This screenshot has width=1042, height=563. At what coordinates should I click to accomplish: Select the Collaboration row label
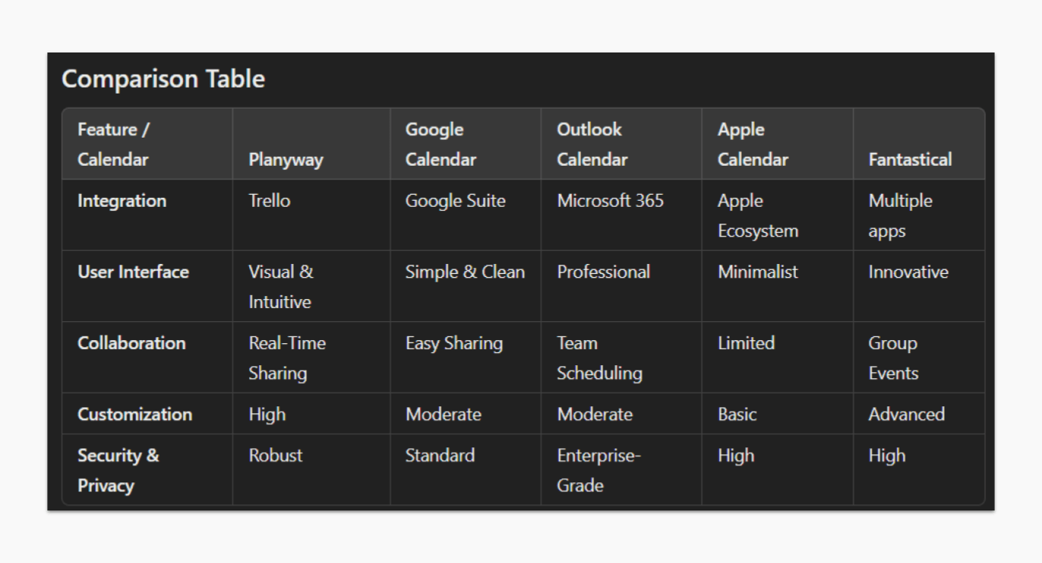131,343
